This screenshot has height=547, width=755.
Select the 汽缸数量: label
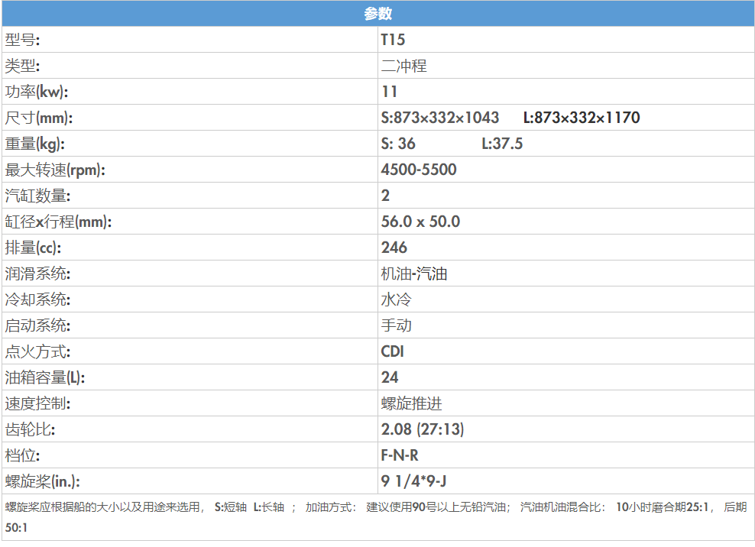pos(37,196)
